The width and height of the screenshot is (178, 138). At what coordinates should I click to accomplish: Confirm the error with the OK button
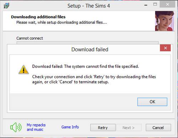pos(152,102)
